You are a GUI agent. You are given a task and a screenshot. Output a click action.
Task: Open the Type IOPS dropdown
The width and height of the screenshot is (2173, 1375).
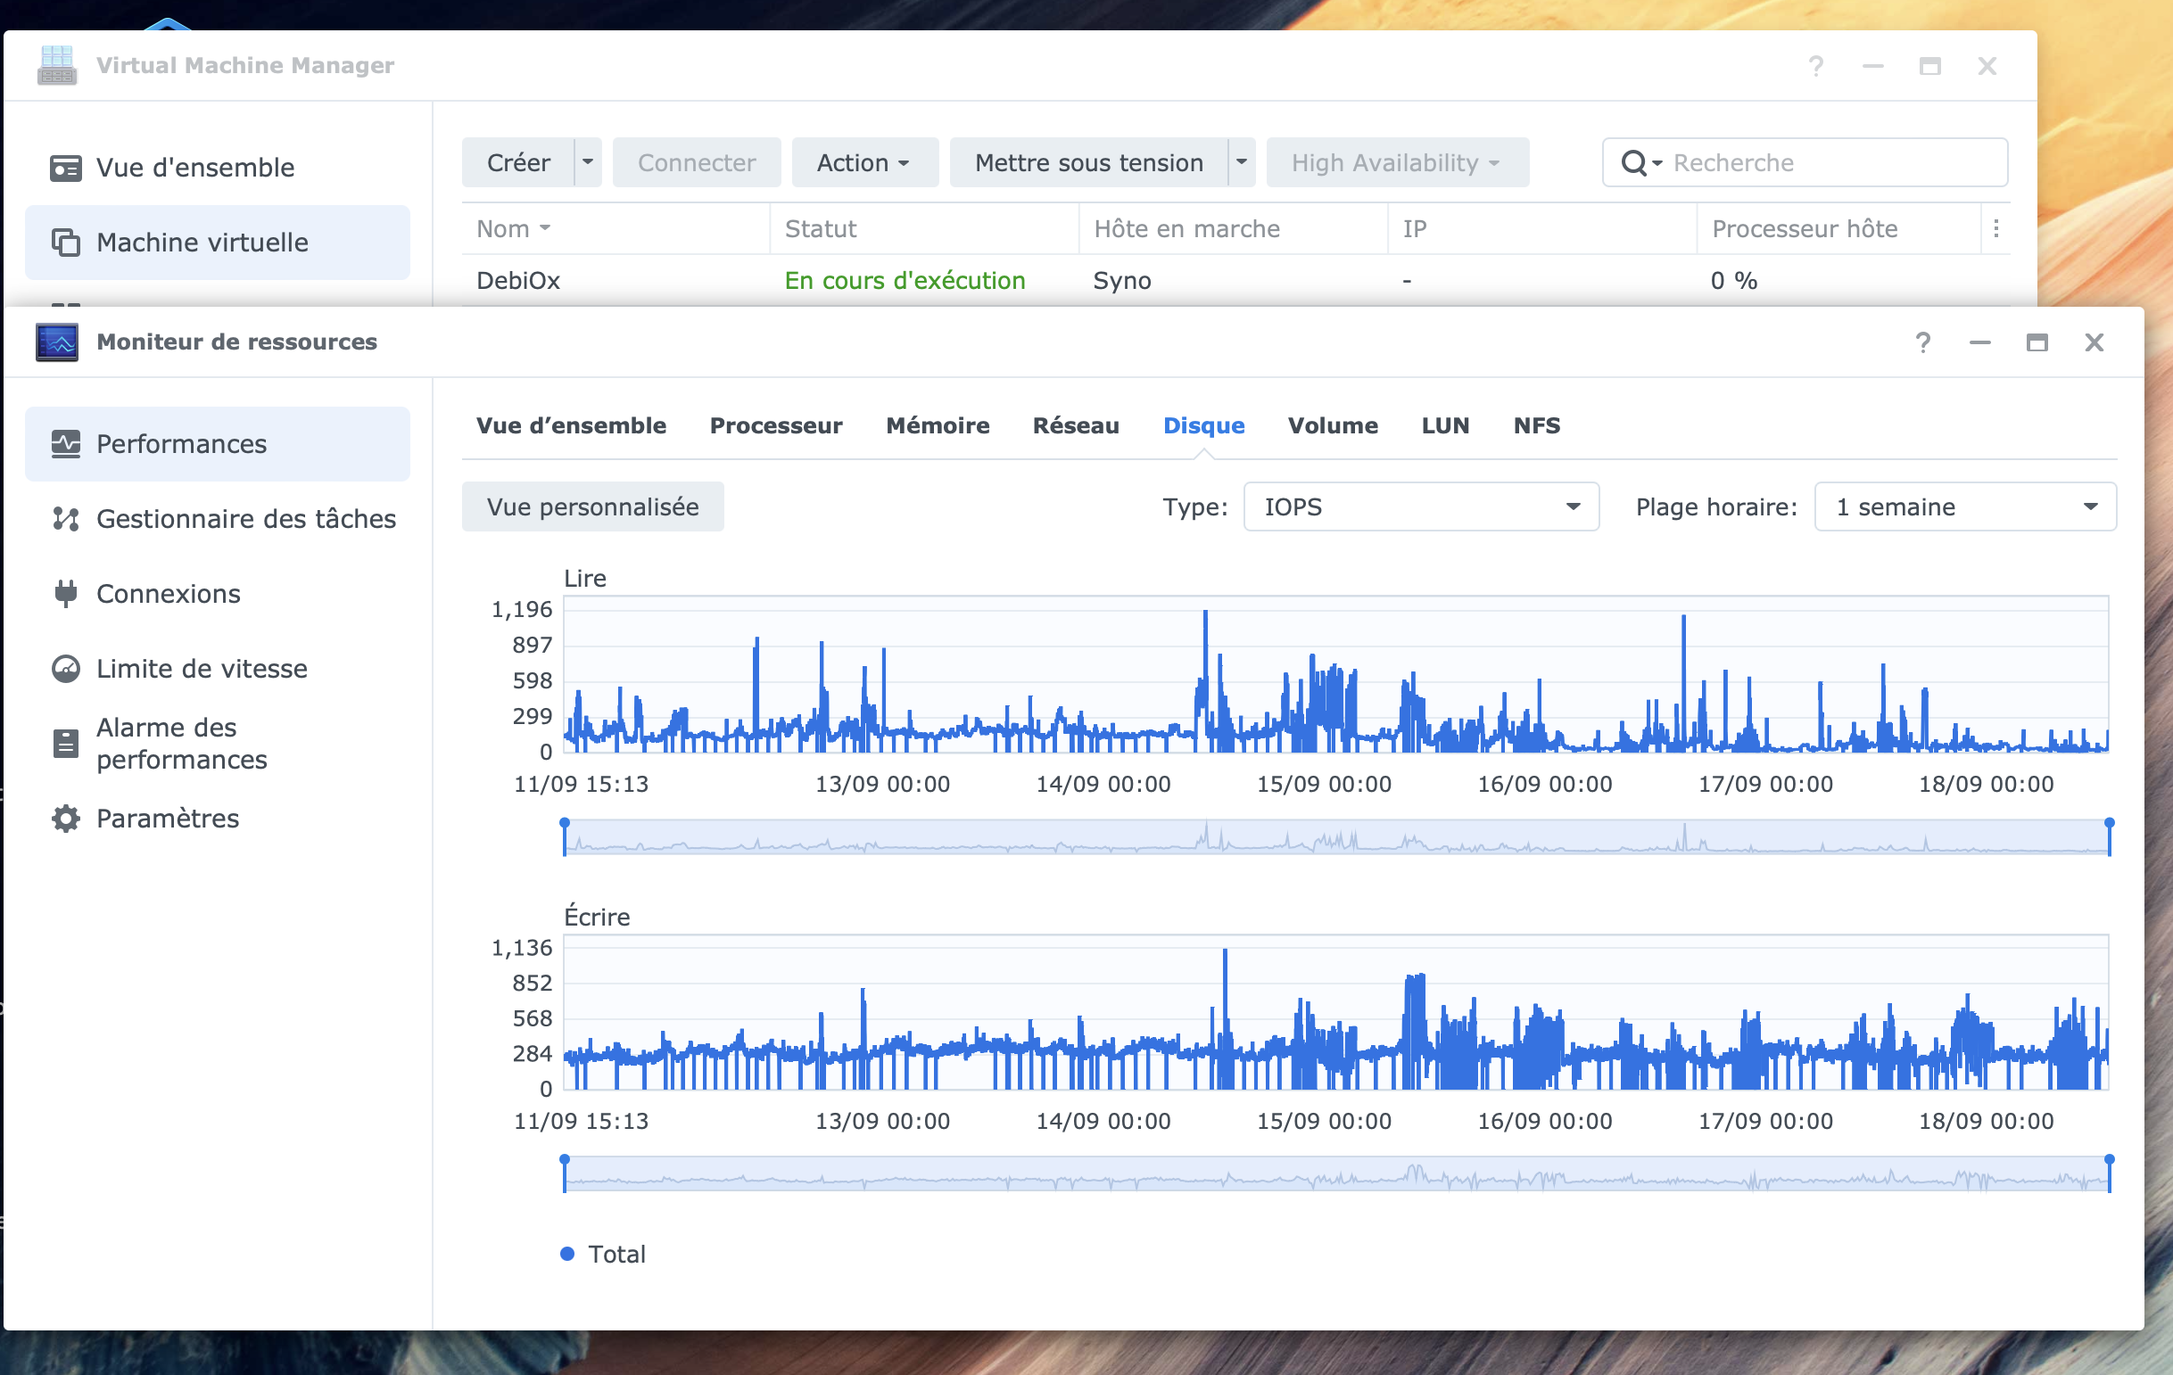pos(1420,507)
